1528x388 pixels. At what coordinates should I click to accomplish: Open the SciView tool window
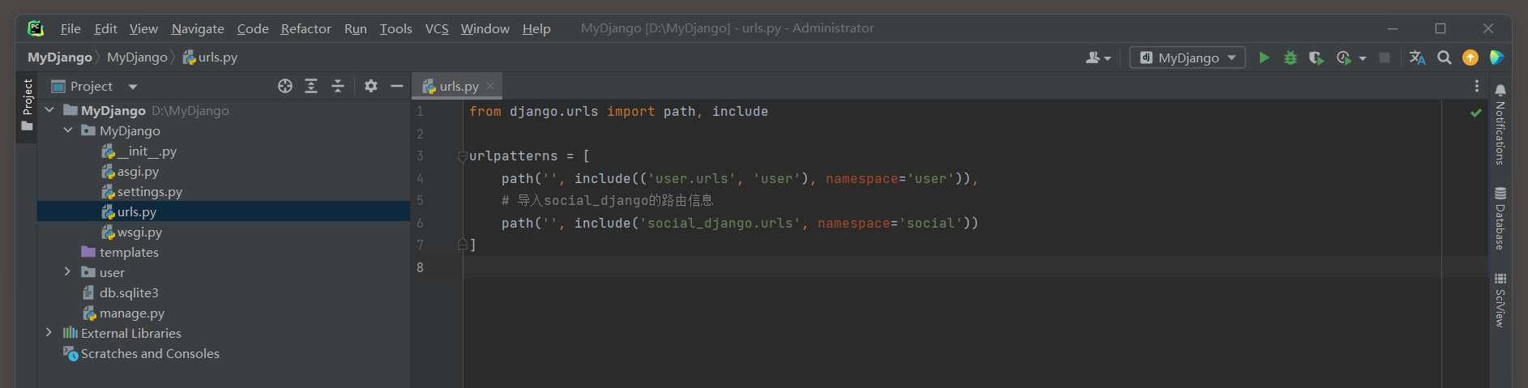[x=1500, y=301]
